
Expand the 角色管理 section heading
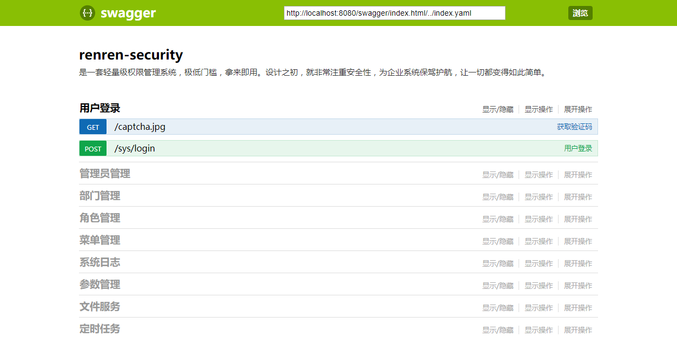point(99,218)
